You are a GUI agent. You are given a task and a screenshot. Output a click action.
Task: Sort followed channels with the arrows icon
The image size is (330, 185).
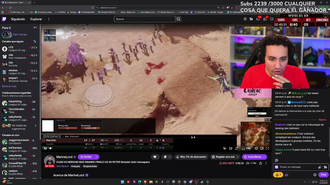point(35,41)
